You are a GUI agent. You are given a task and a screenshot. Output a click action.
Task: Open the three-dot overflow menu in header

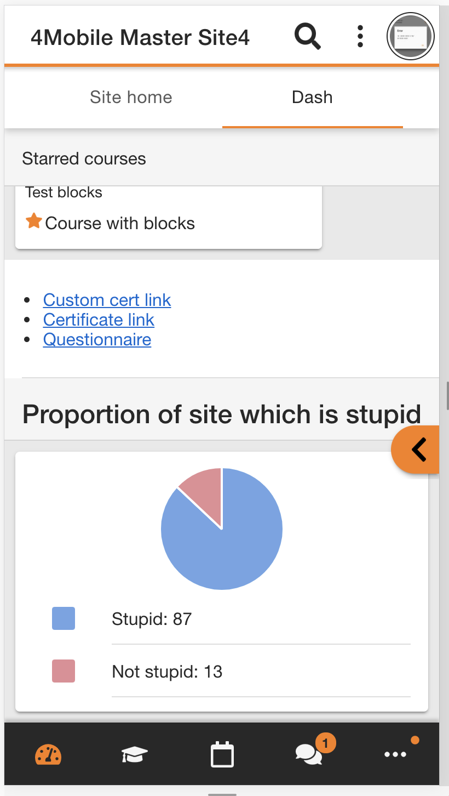tap(360, 36)
